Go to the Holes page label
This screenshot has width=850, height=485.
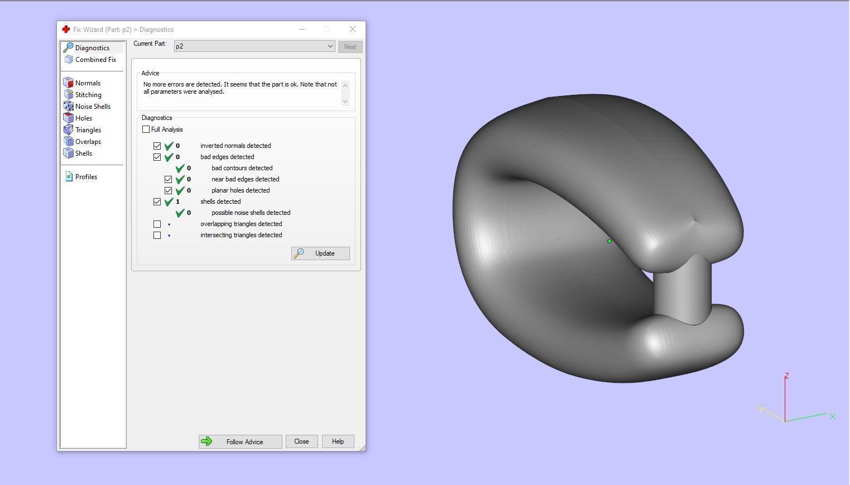click(x=84, y=118)
